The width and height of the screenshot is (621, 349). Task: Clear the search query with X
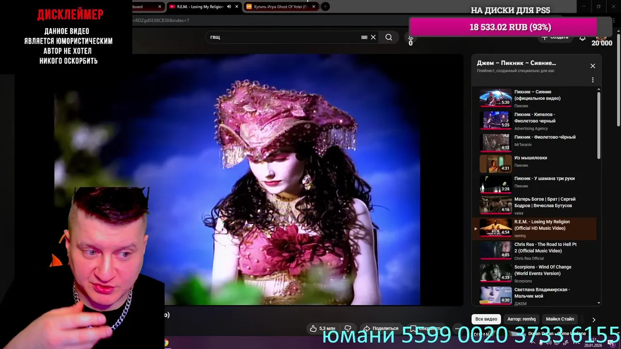[x=373, y=37]
